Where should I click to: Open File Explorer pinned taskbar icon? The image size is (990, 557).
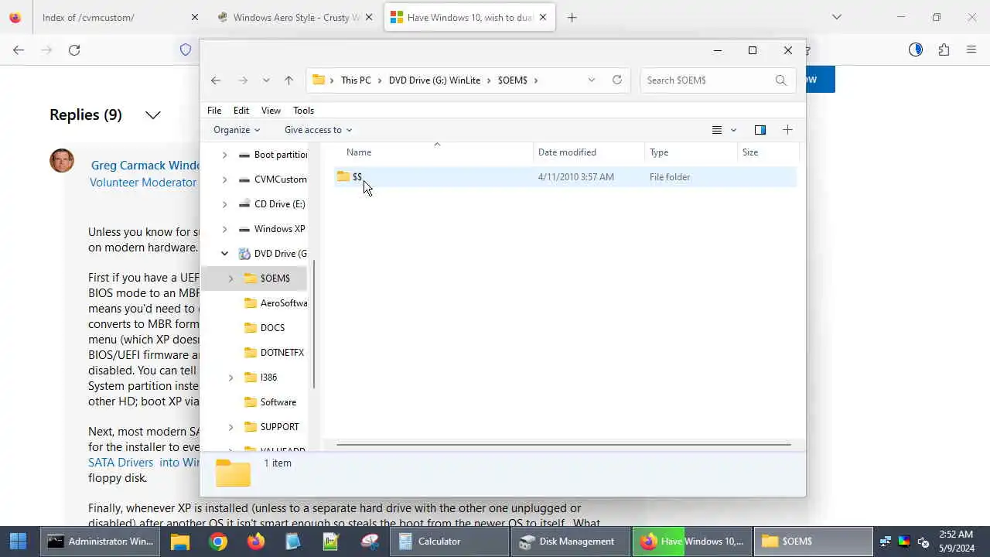pos(180,542)
